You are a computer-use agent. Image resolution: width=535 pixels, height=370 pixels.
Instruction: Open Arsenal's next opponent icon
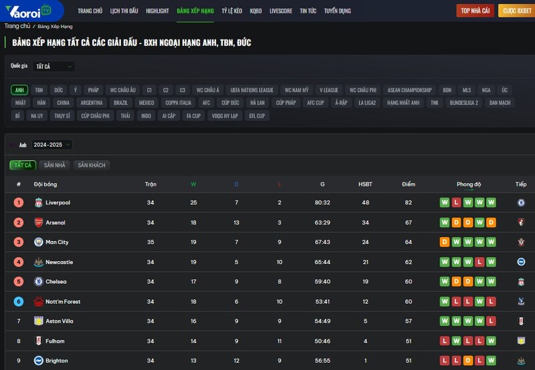point(521,222)
